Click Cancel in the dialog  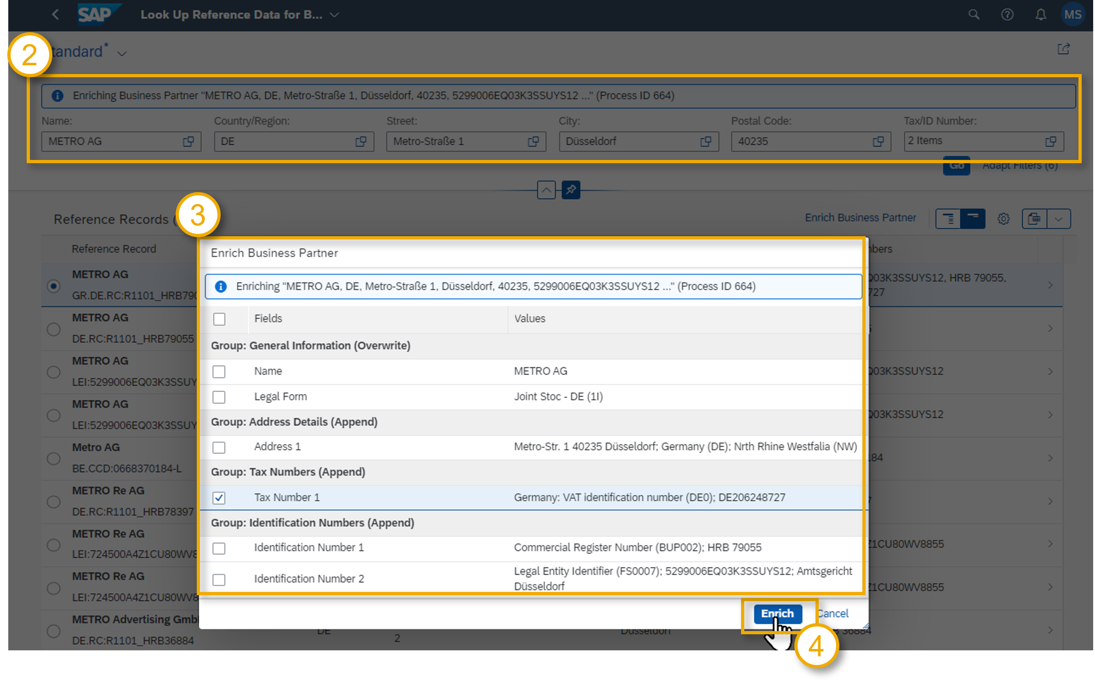(833, 614)
